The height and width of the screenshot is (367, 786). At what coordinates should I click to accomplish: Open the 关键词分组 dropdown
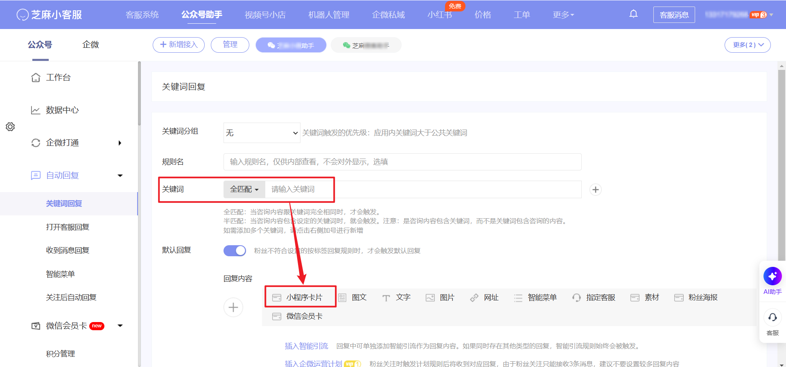(262, 133)
